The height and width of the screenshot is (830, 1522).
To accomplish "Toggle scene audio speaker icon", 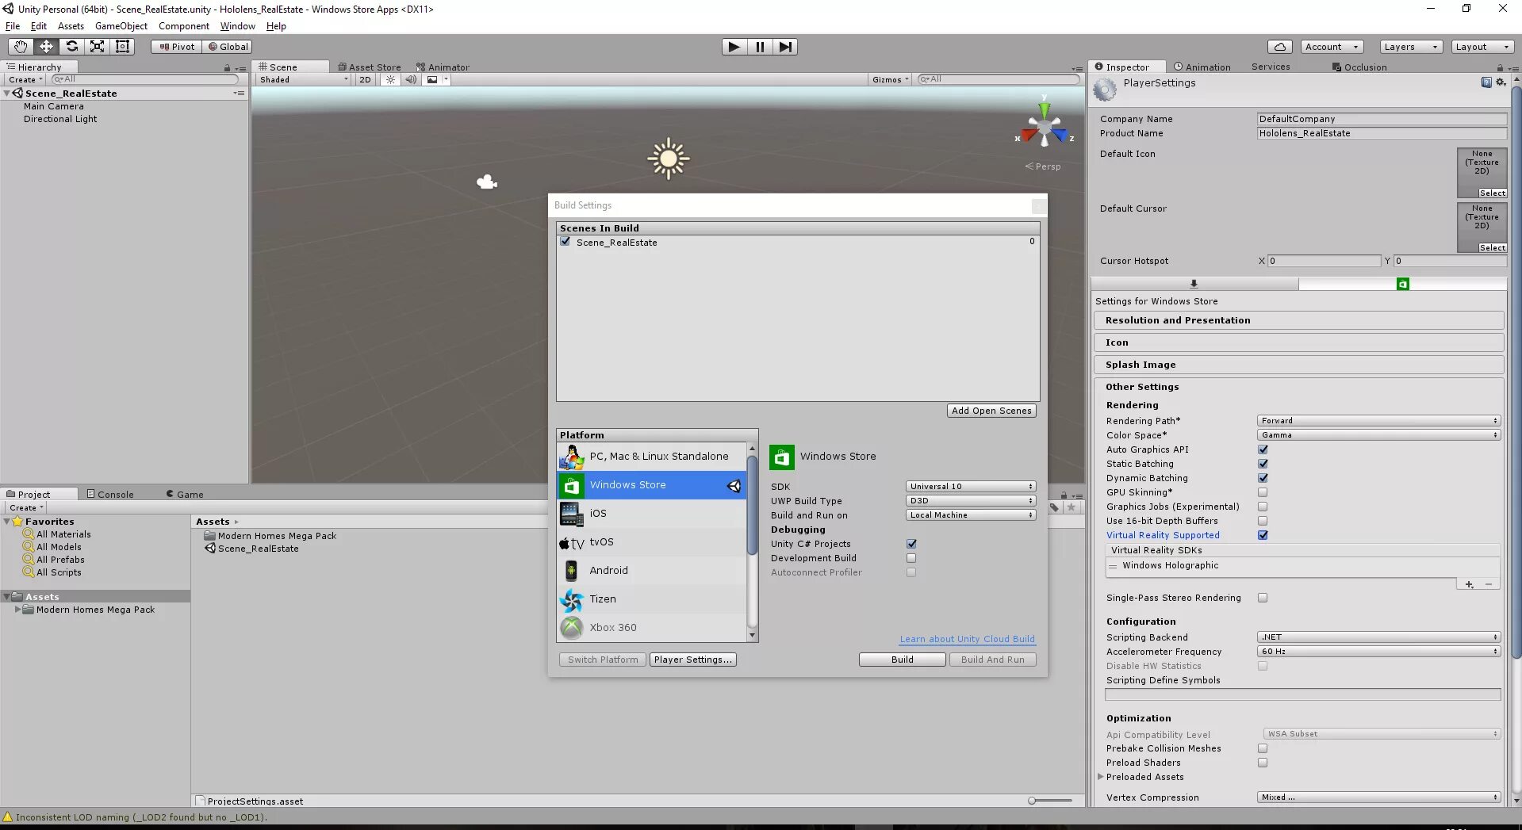I will click(x=411, y=79).
